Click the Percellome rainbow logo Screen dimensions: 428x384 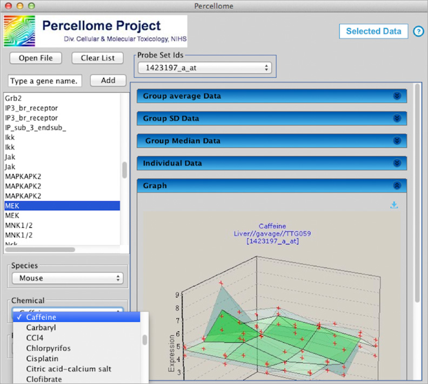[x=19, y=31]
